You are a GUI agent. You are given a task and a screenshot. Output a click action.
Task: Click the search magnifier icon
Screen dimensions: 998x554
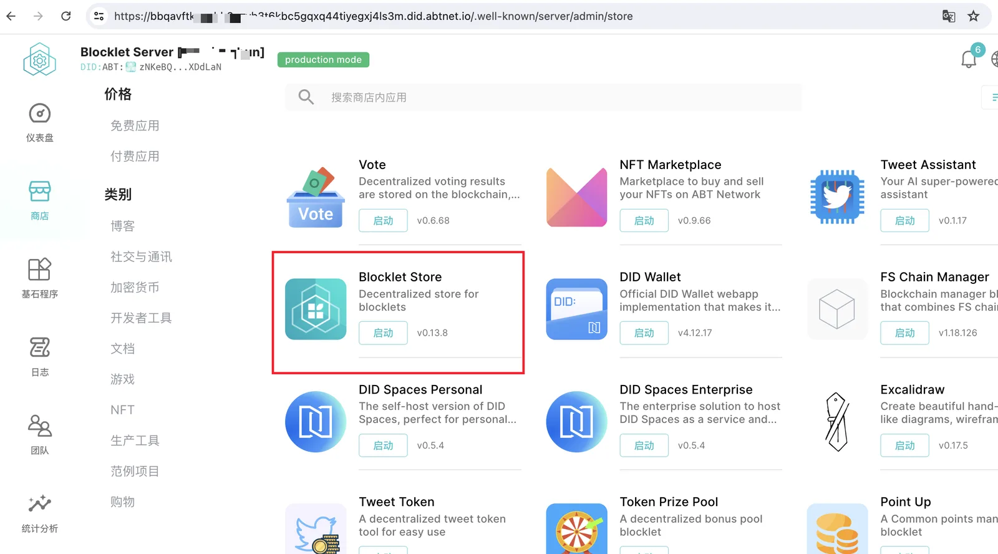coord(306,97)
